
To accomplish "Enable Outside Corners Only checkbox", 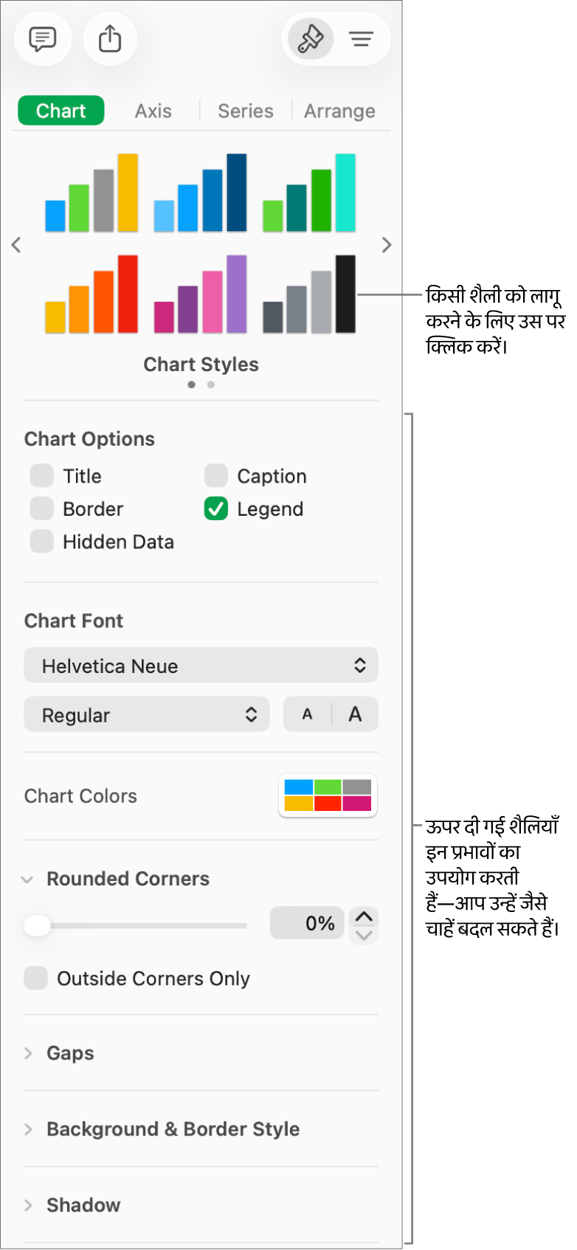I will (x=36, y=978).
